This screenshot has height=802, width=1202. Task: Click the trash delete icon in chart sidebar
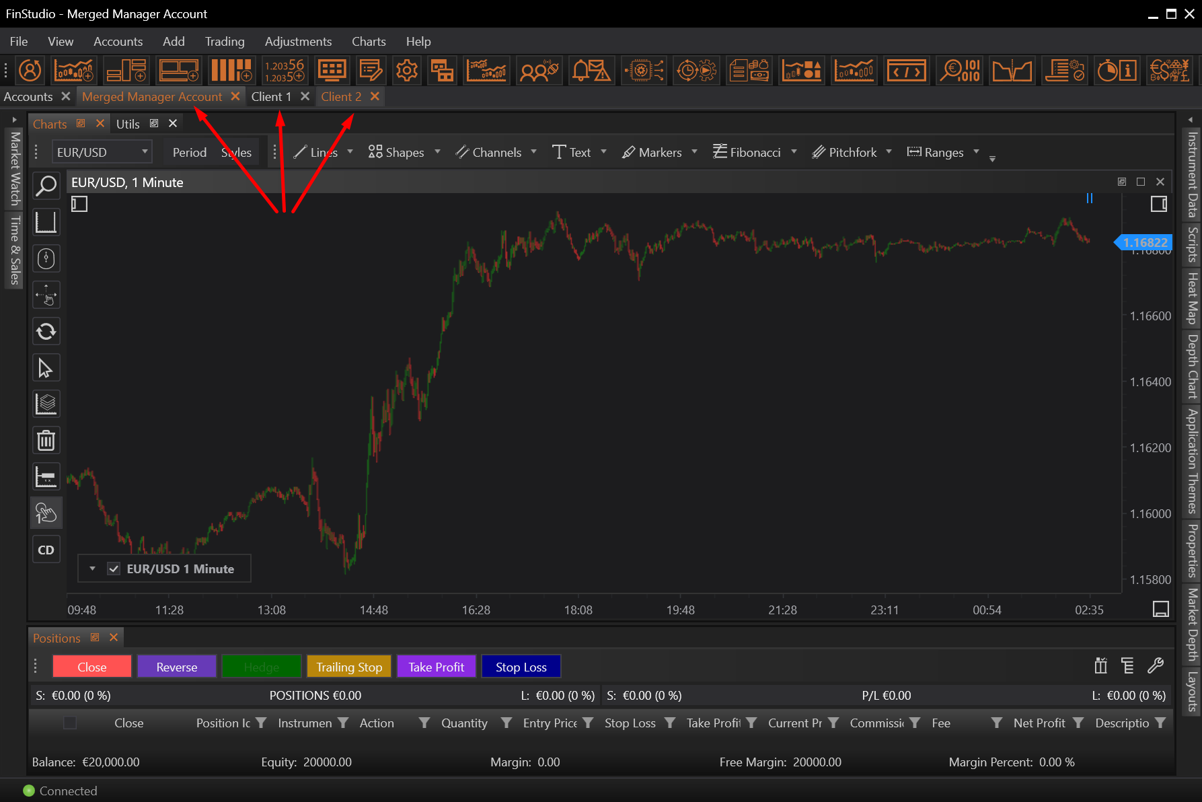pyautogui.click(x=46, y=441)
